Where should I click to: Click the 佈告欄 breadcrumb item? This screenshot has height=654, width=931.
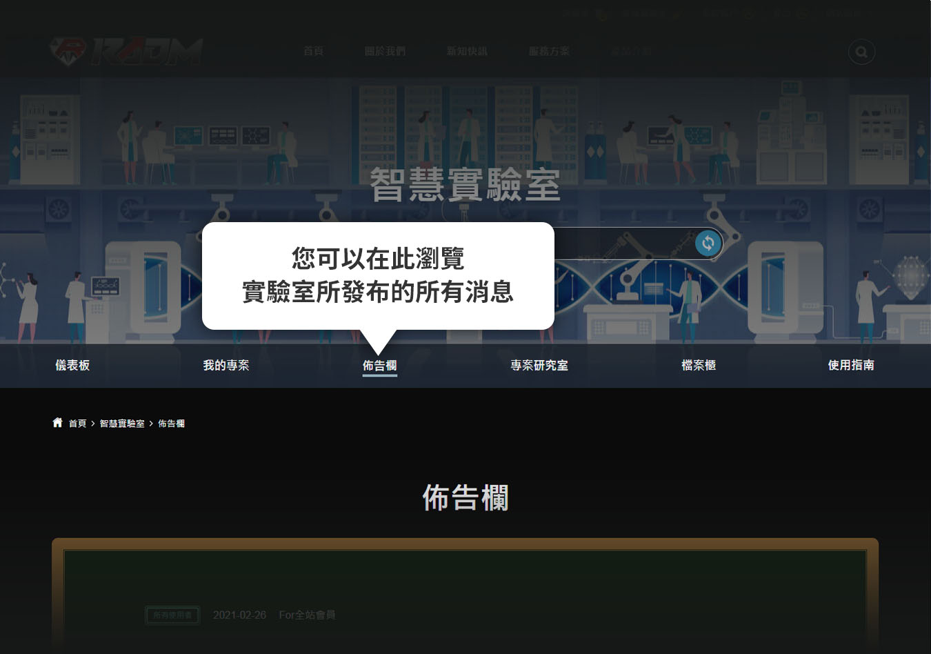(171, 424)
